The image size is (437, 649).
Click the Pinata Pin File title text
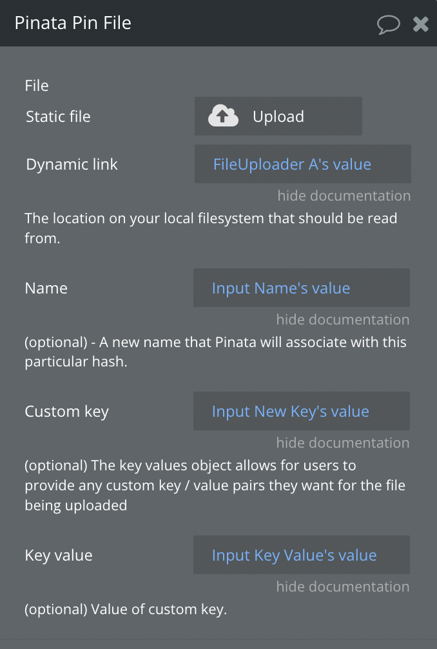pyautogui.click(x=73, y=23)
